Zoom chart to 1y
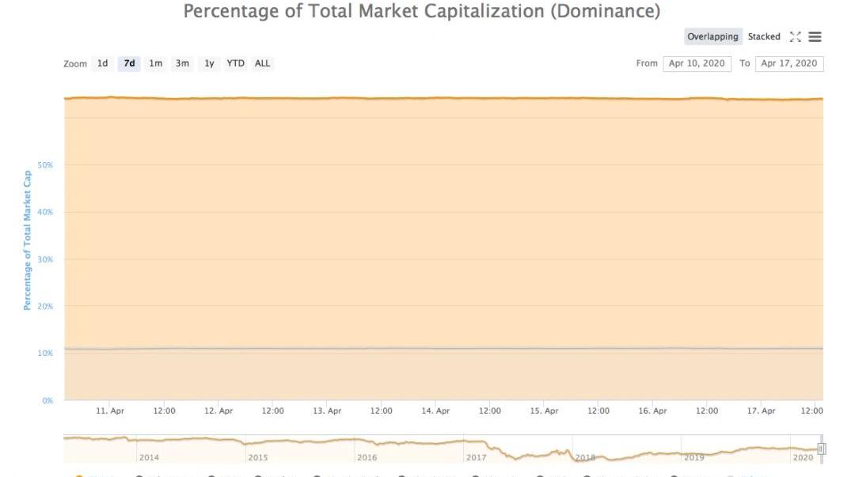 (x=209, y=63)
